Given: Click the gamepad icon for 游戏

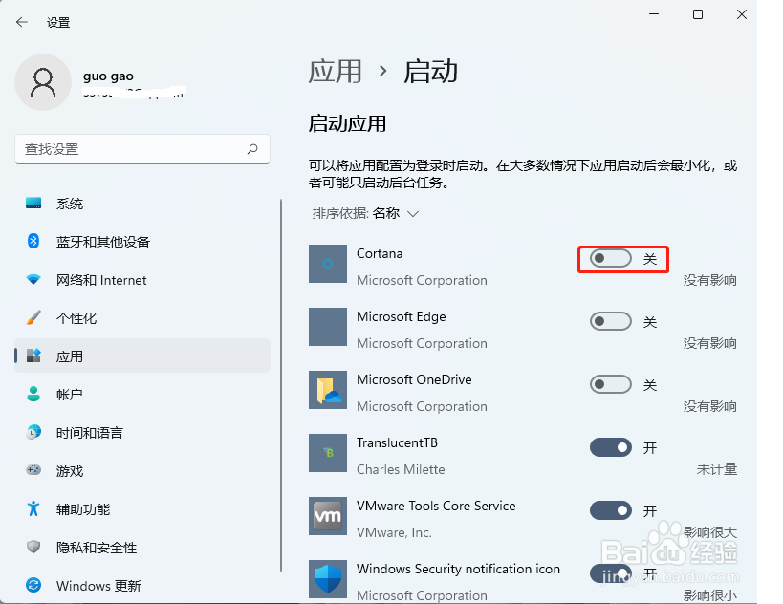Looking at the screenshot, I should click(x=33, y=470).
